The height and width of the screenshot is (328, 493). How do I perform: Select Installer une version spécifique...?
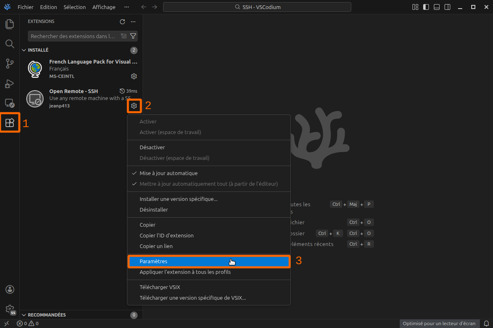[x=209, y=199]
